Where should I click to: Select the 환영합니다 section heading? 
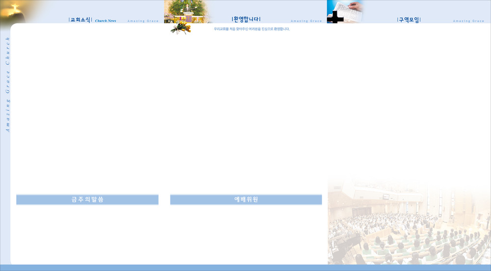246,20
